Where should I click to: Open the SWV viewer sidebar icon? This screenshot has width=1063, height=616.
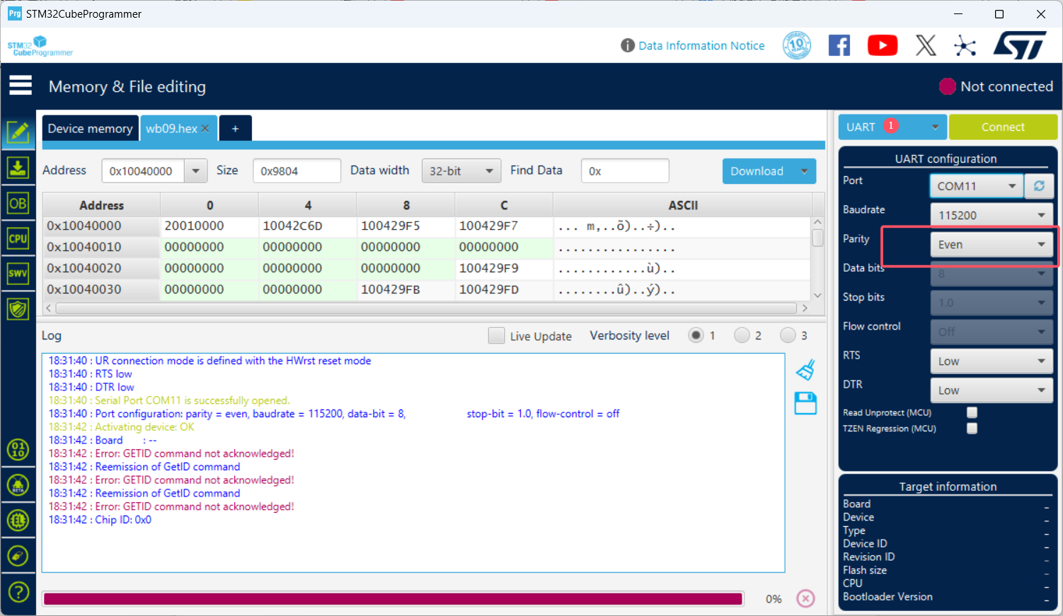coord(18,274)
